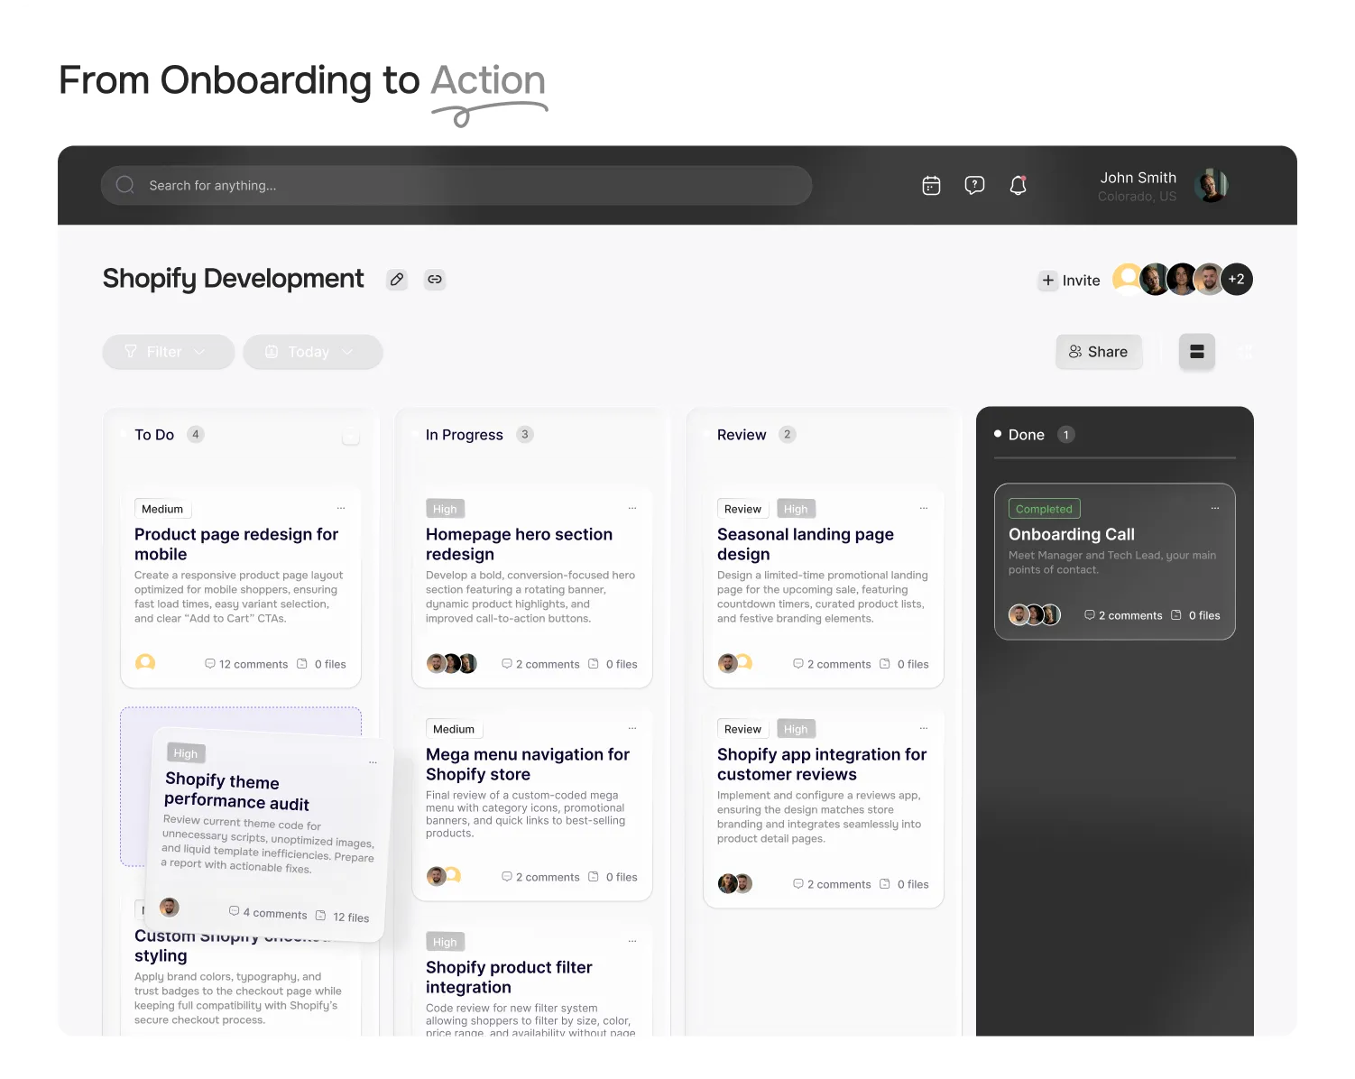Click the '12 comments' on Product page card

click(246, 664)
